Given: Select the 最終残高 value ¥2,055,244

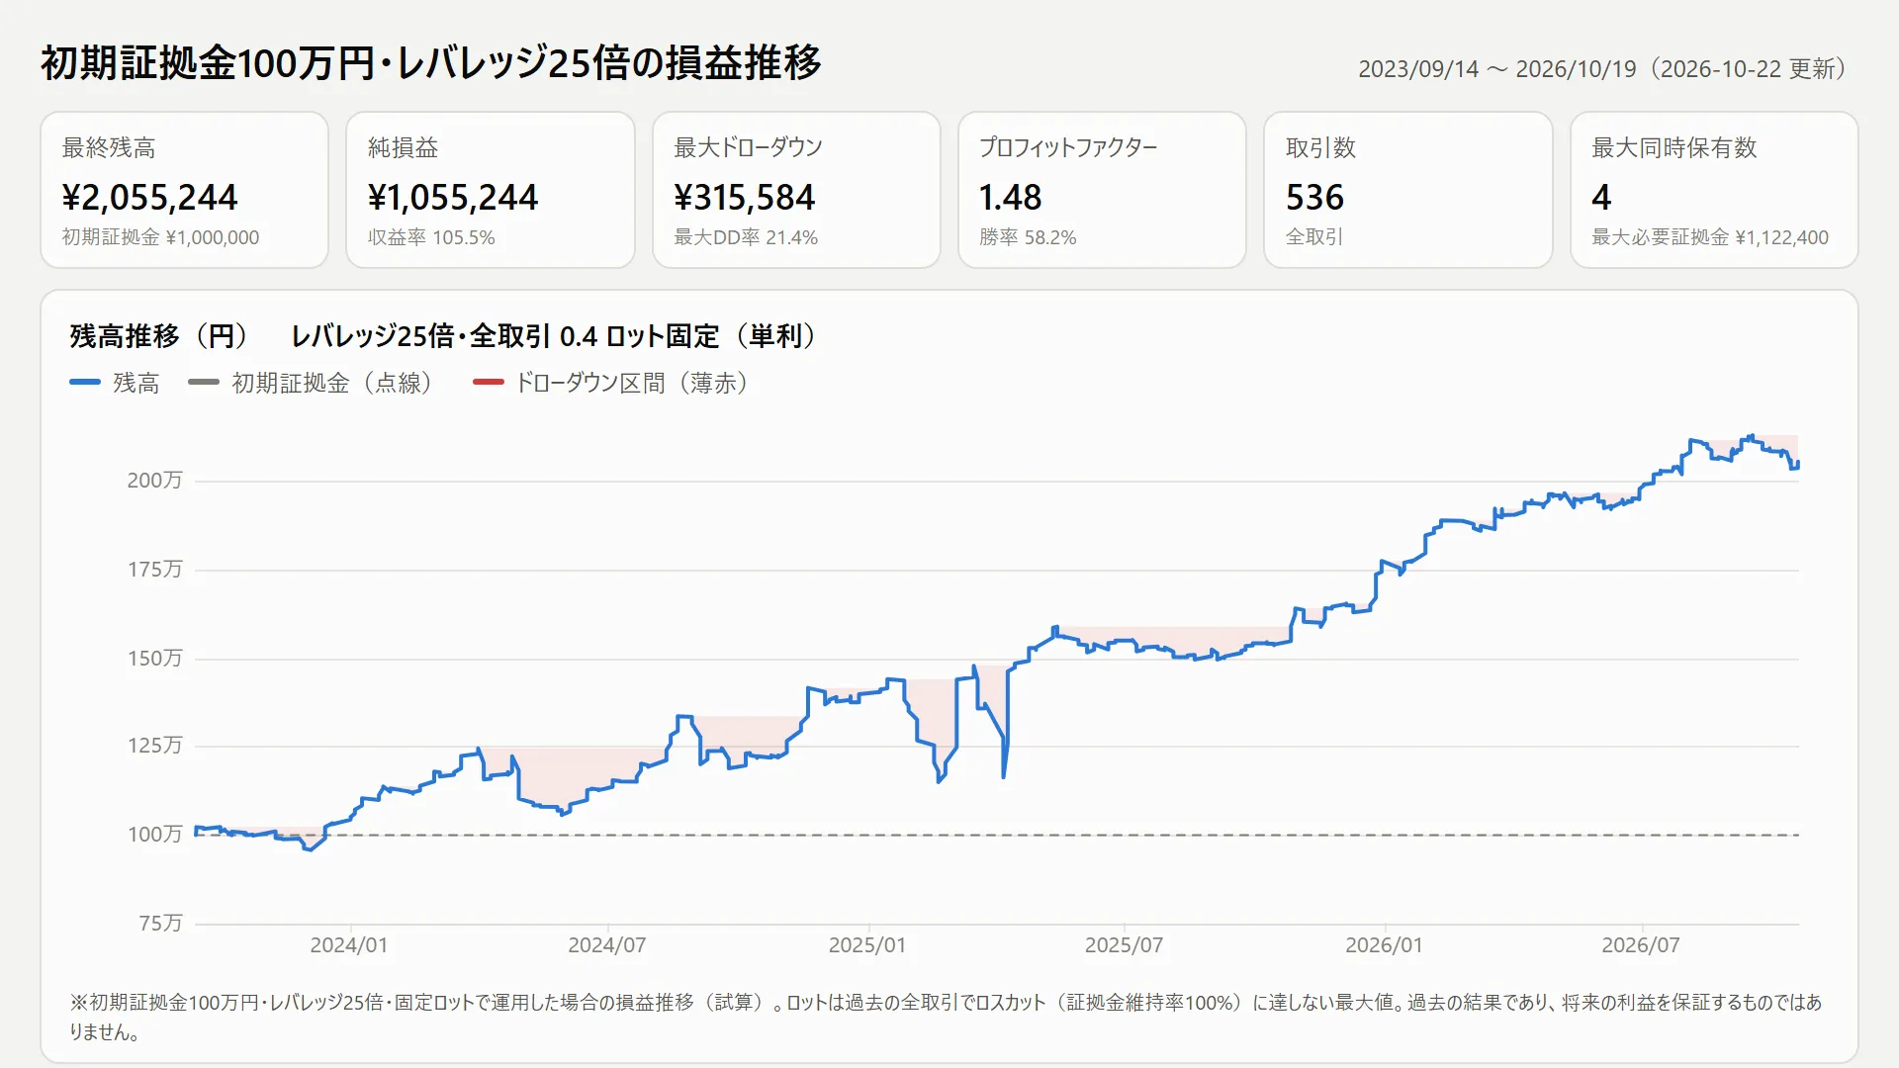Looking at the screenshot, I should [x=149, y=198].
